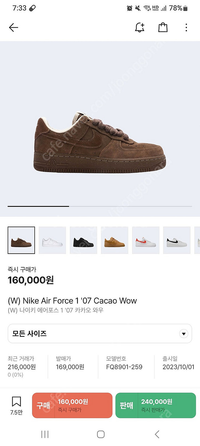Tap the bell price alert icon
Screen dimensions: 200x446
139,27
